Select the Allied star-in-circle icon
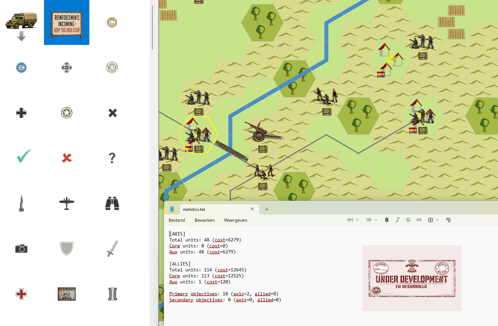The width and height of the screenshot is (498, 326). coord(67,113)
